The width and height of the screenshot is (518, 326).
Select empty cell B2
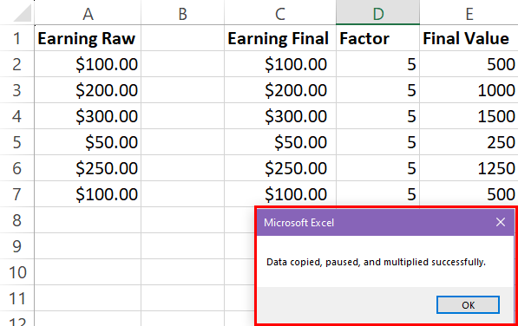(183, 64)
